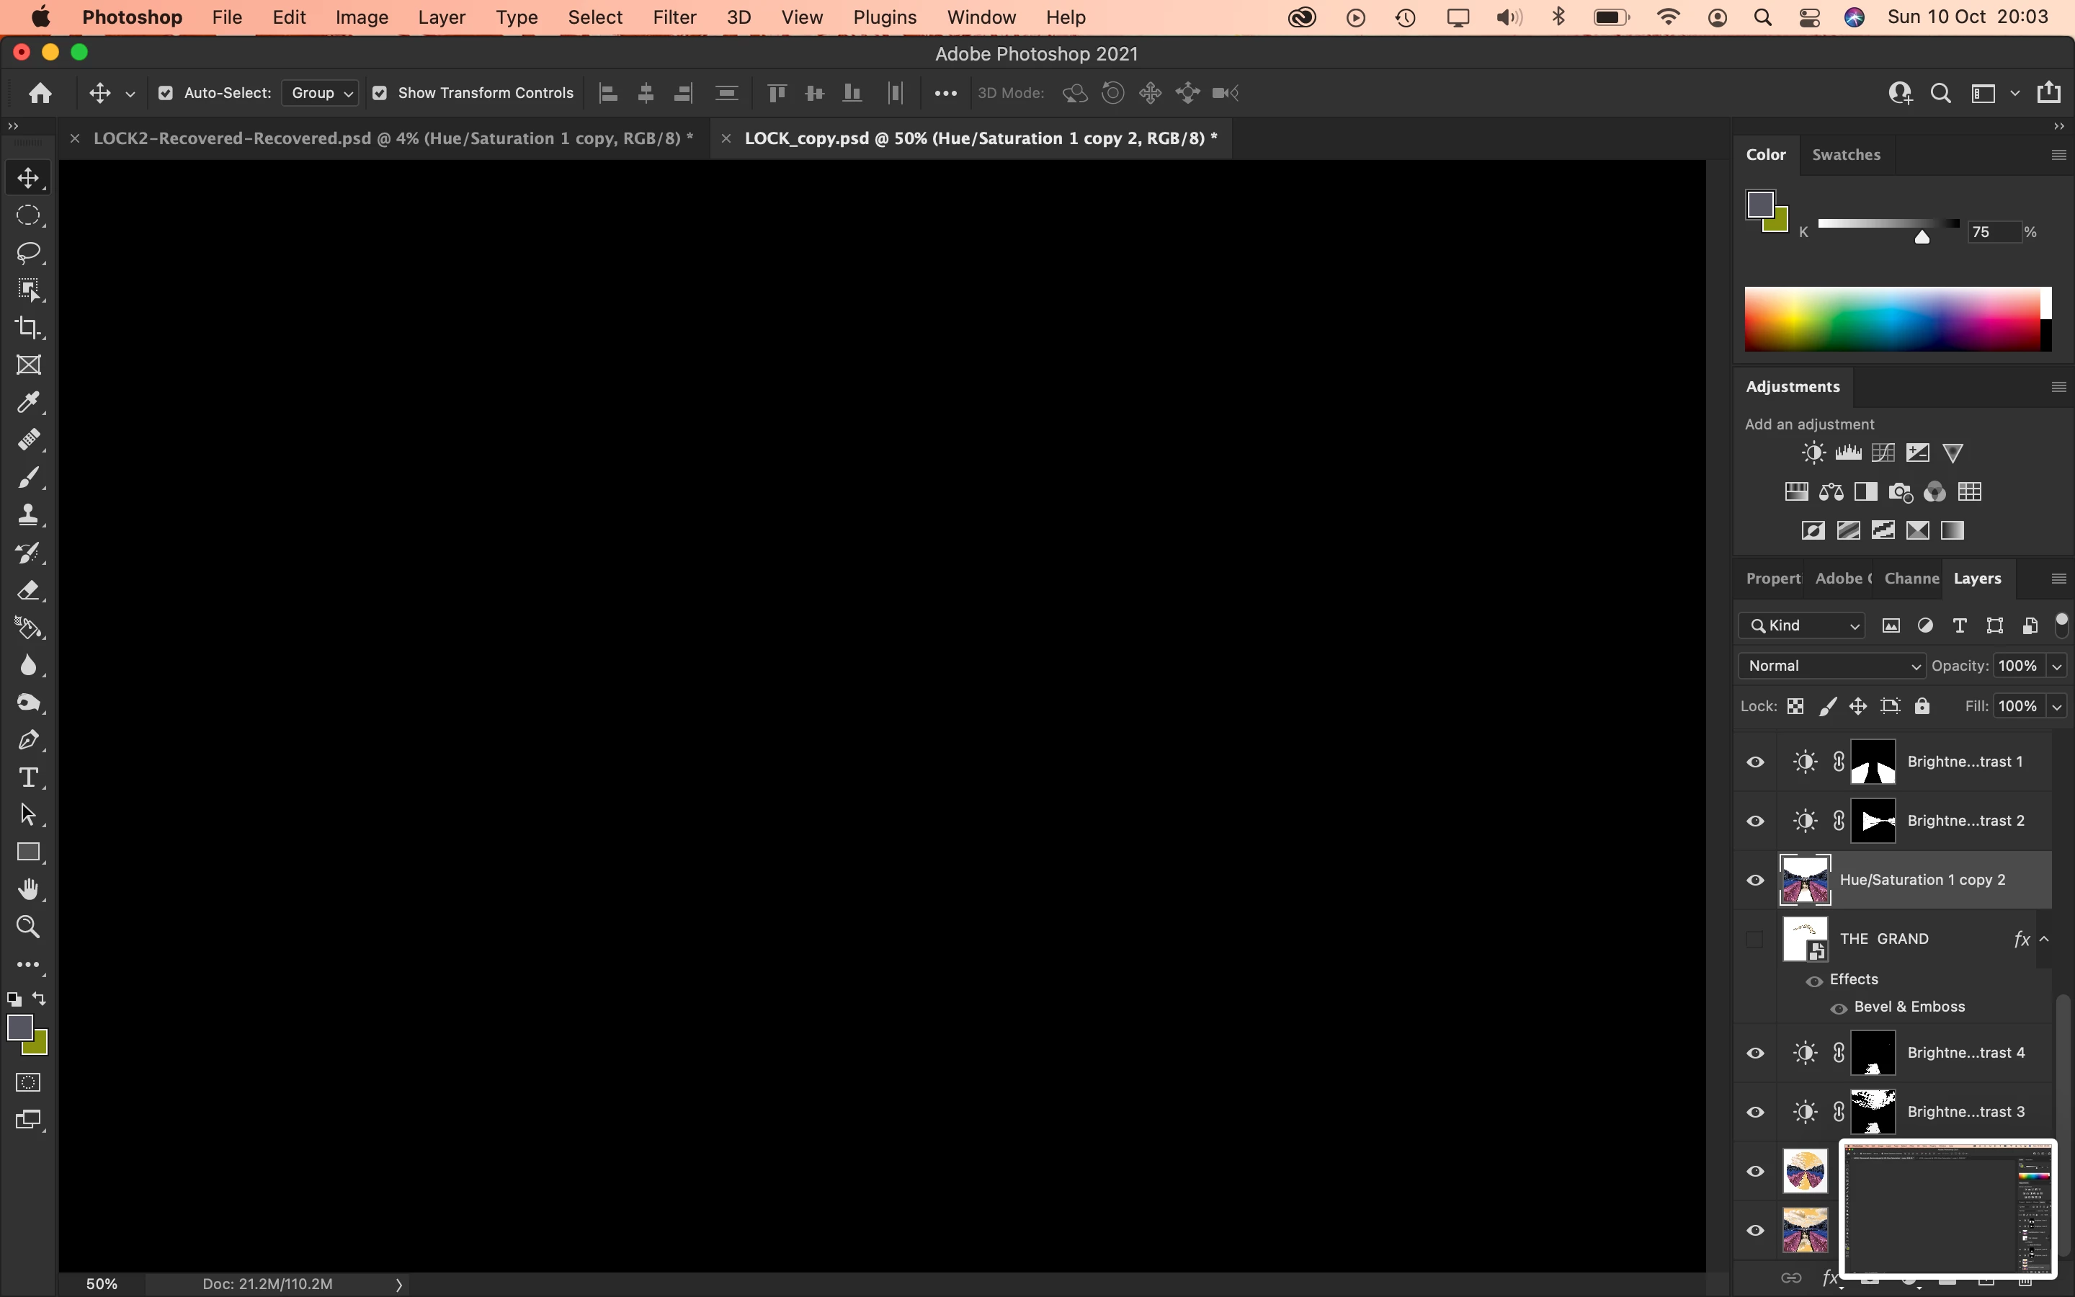Add a Brightness/Contrast adjustment from the Adjustments panel
Screen dimensions: 2075x1297
pos(1813,453)
